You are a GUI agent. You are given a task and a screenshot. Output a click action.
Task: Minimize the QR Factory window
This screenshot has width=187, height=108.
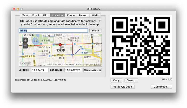point(18,9)
